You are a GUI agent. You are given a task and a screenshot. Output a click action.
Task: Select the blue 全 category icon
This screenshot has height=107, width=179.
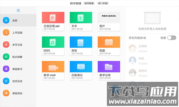tap(6, 20)
